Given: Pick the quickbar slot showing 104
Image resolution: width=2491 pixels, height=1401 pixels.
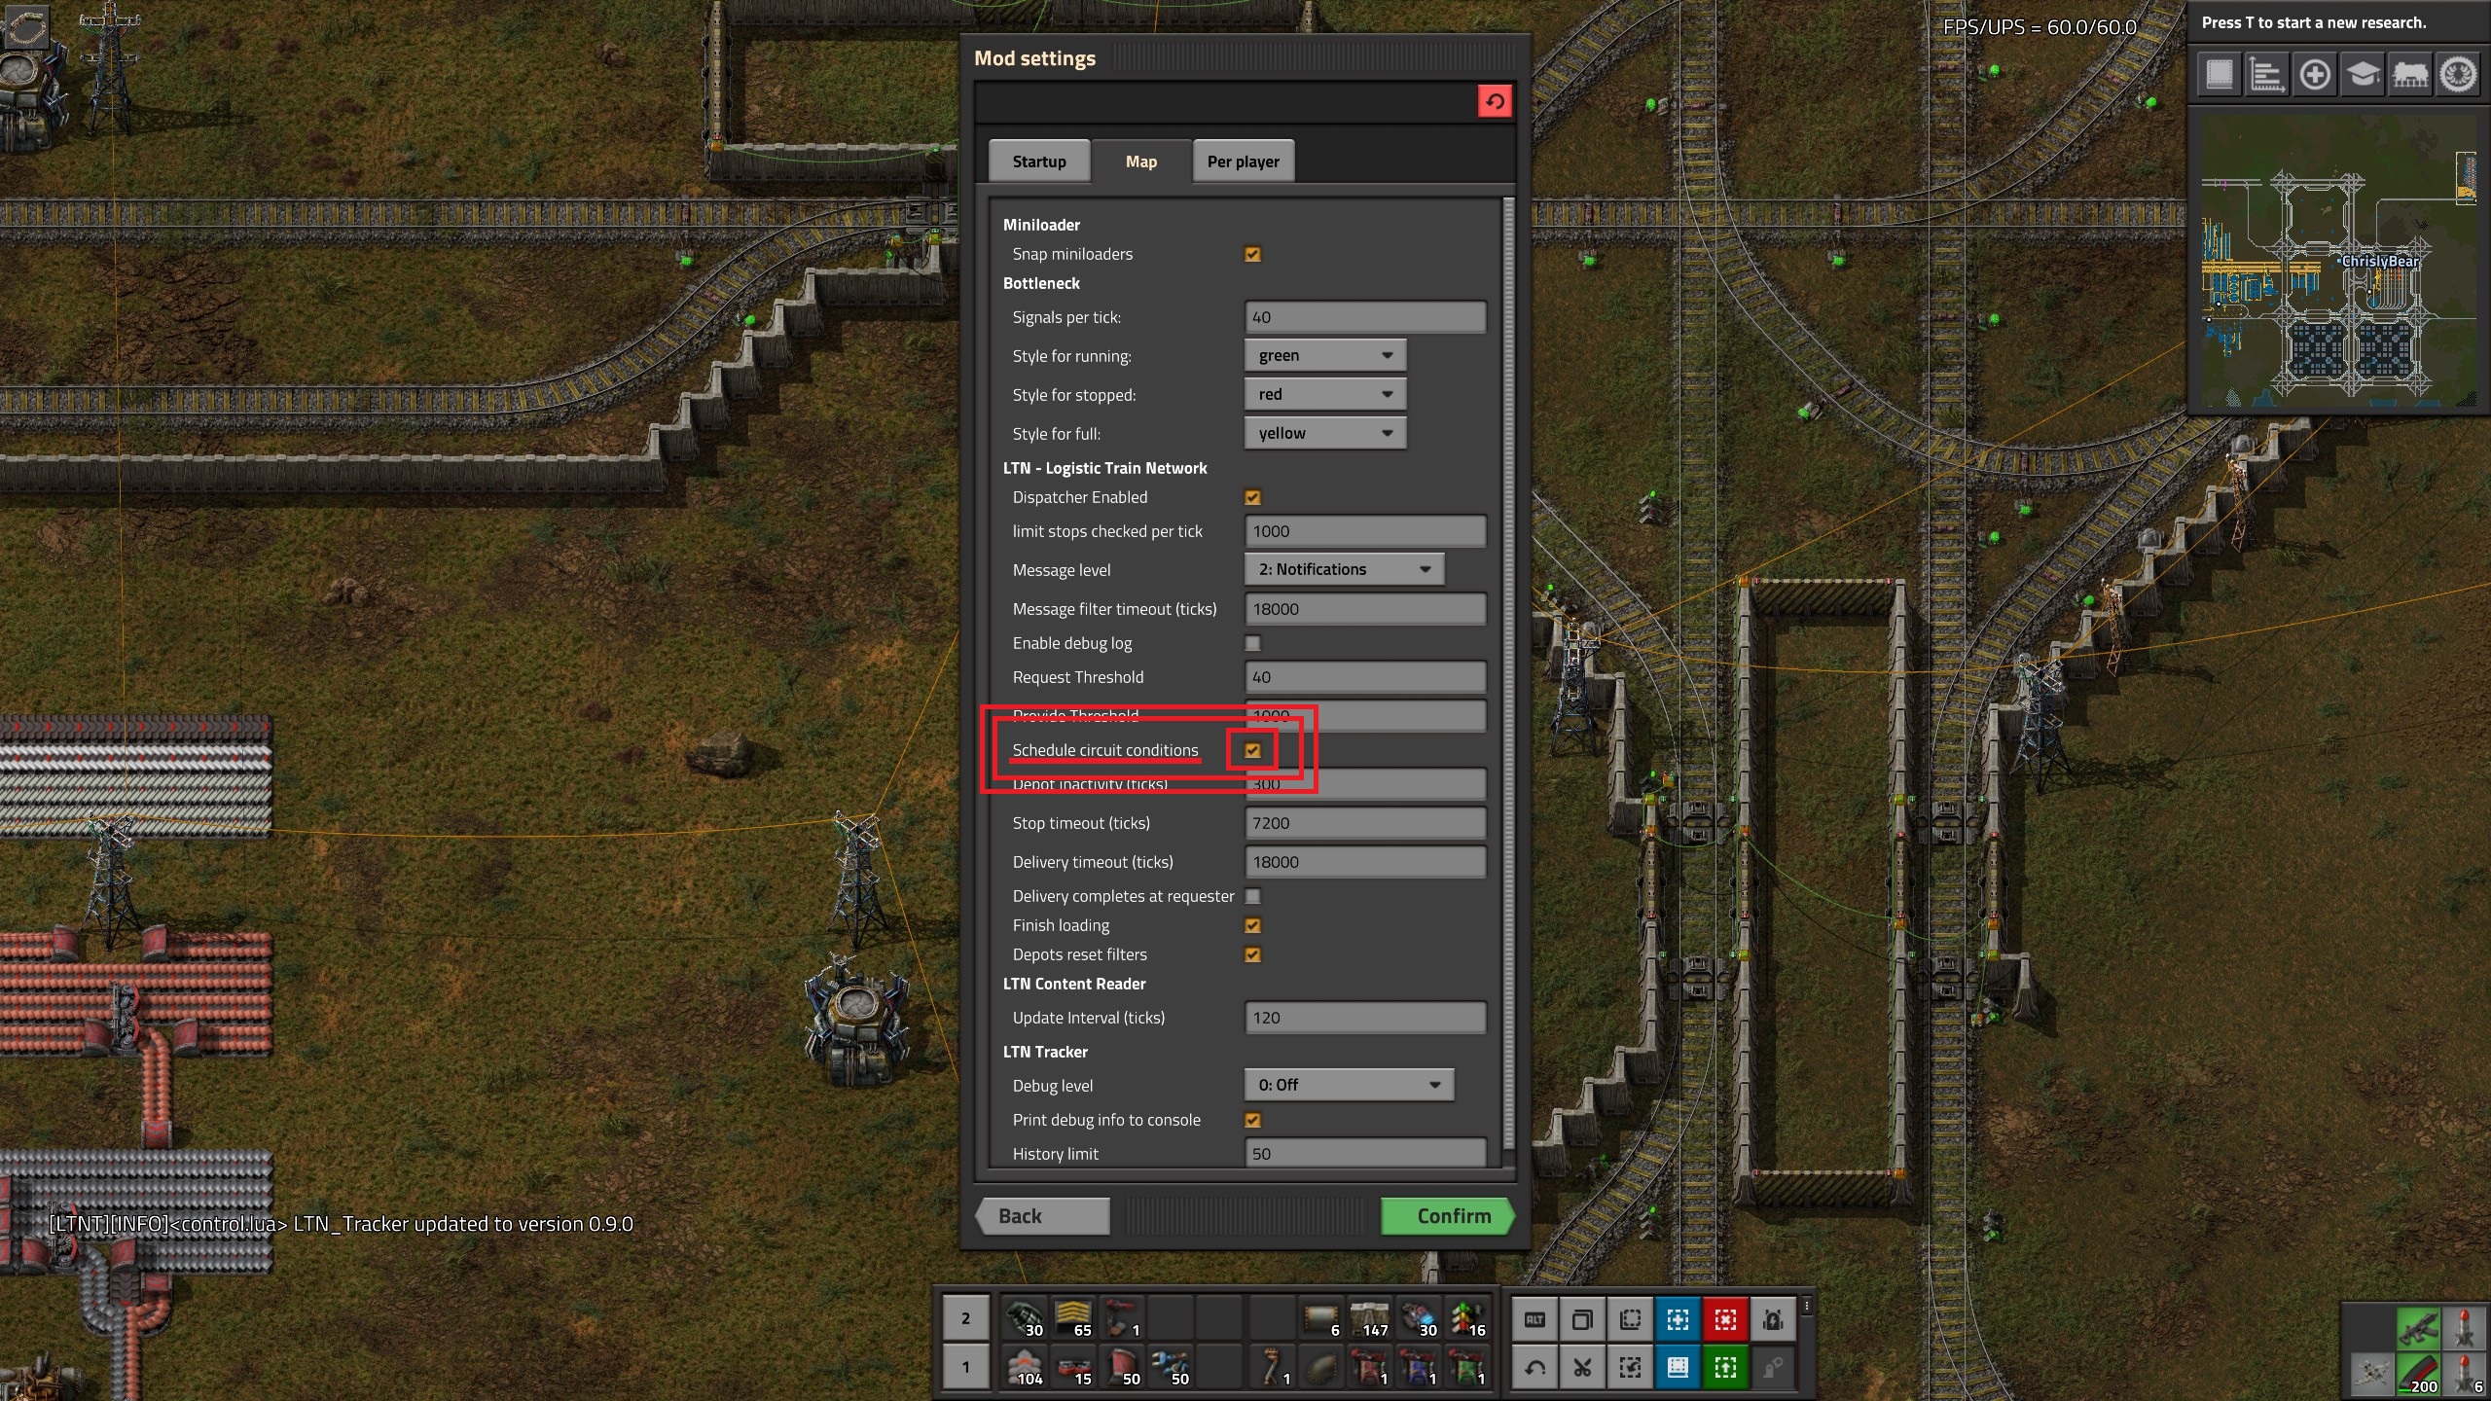Looking at the screenshot, I should pos(1025,1367).
